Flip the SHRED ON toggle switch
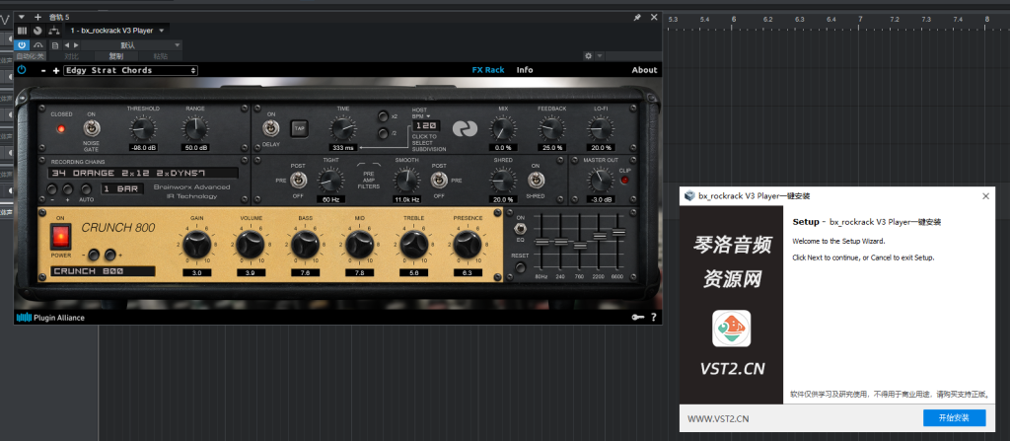The width and height of the screenshot is (1010, 441). pos(535,180)
